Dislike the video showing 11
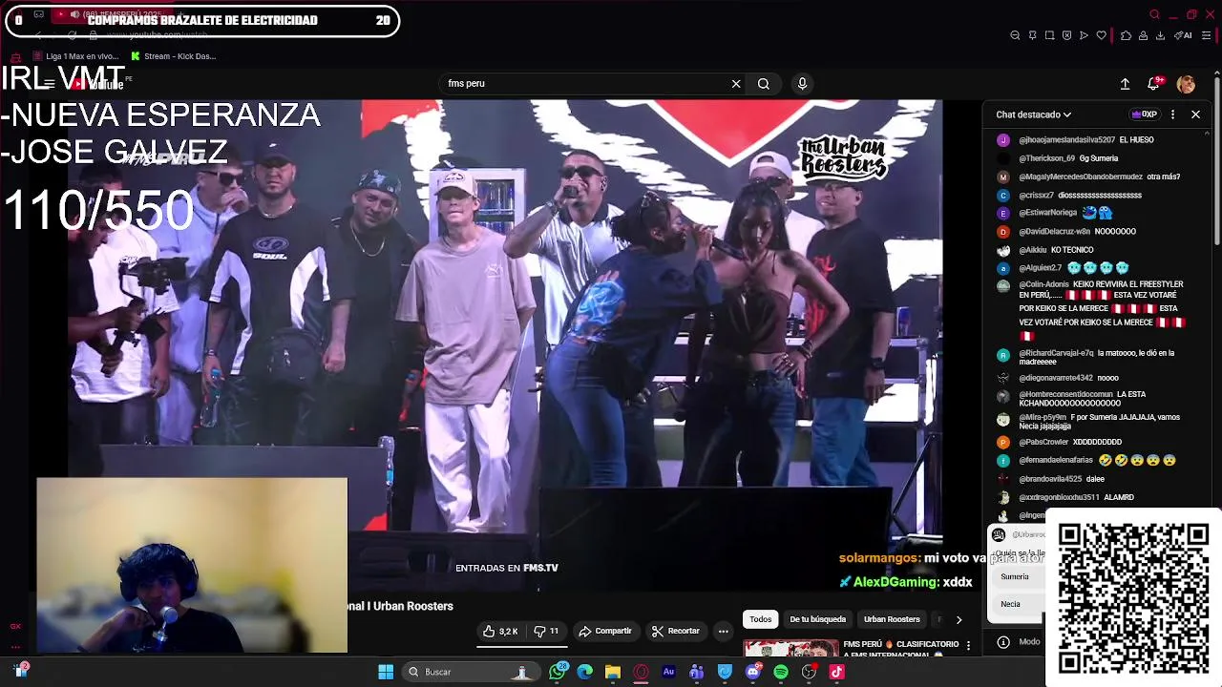1222x687 pixels. click(546, 631)
